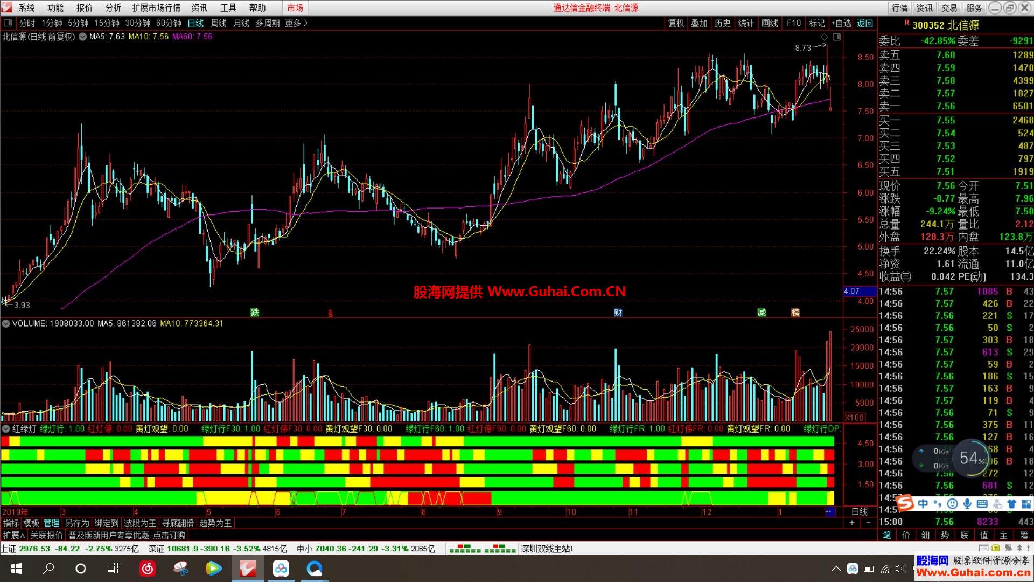1034x582 pixels.
Task: Open the 标记 mark options
Action: click(816, 23)
